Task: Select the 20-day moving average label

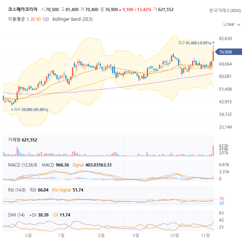Action: (x=33, y=19)
